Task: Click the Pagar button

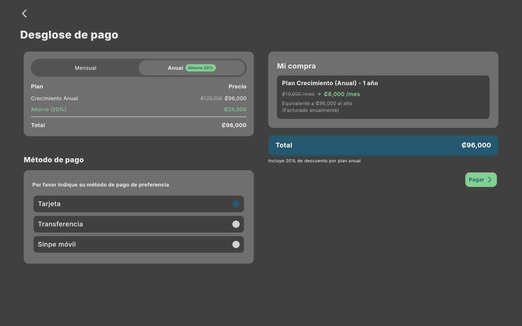Action: (481, 180)
